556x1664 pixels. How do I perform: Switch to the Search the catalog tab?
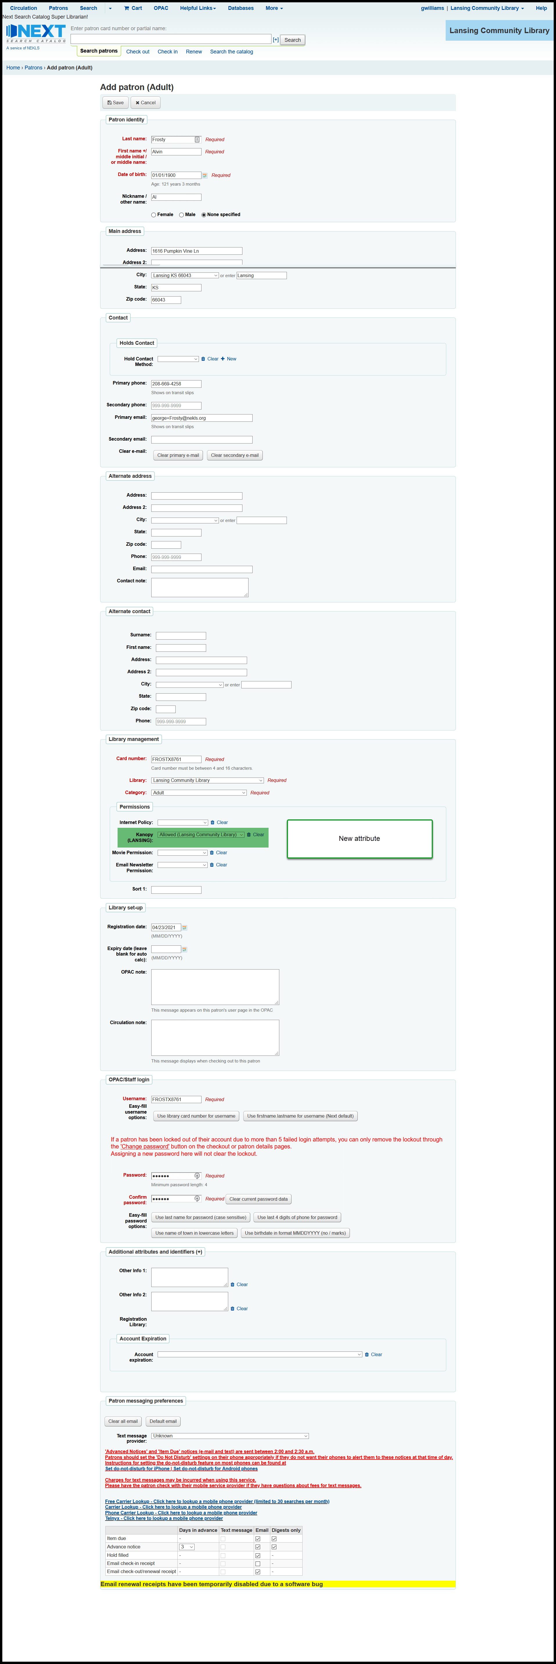click(231, 52)
